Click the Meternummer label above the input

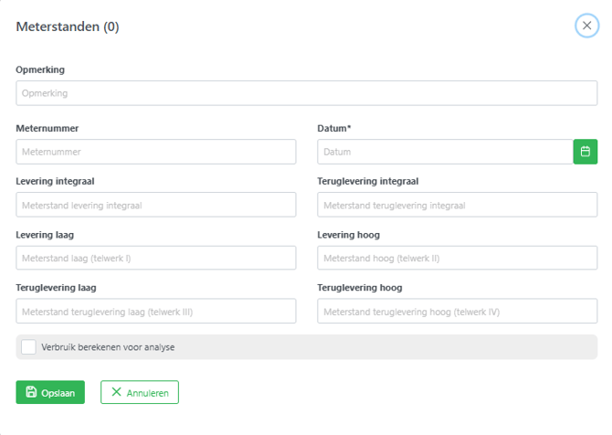pyautogui.click(x=47, y=129)
